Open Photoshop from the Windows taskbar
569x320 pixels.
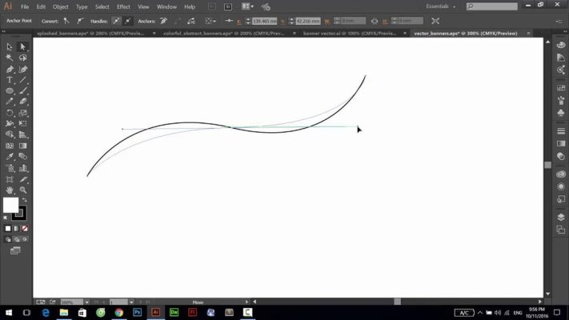[x=138, y=312]
